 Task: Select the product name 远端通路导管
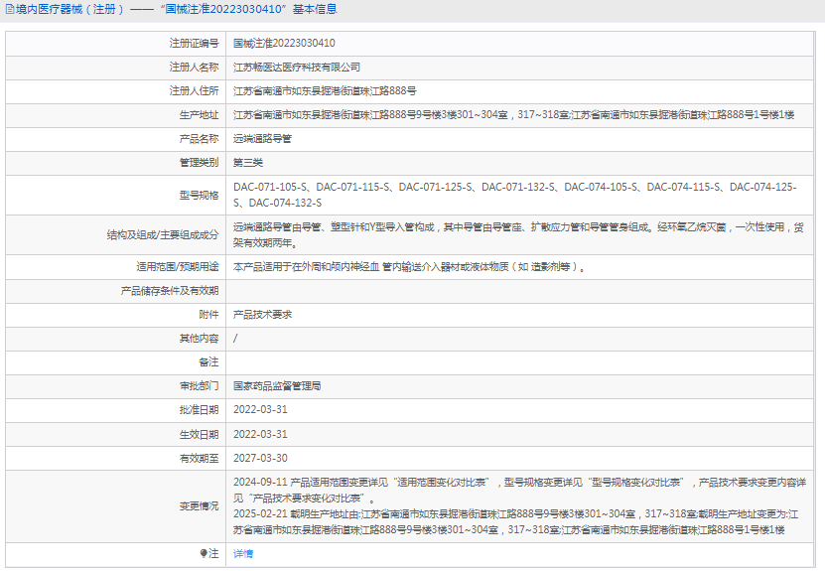(x=262, y=139)
